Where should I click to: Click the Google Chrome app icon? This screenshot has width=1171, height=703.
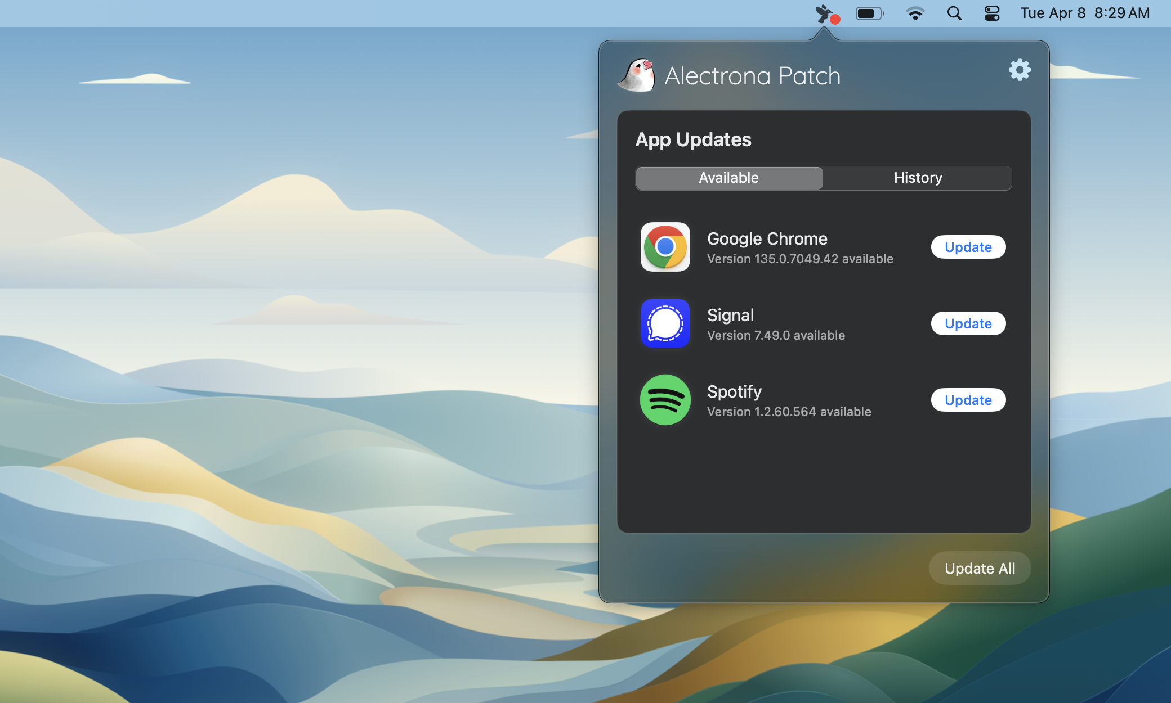coord(665,247)
